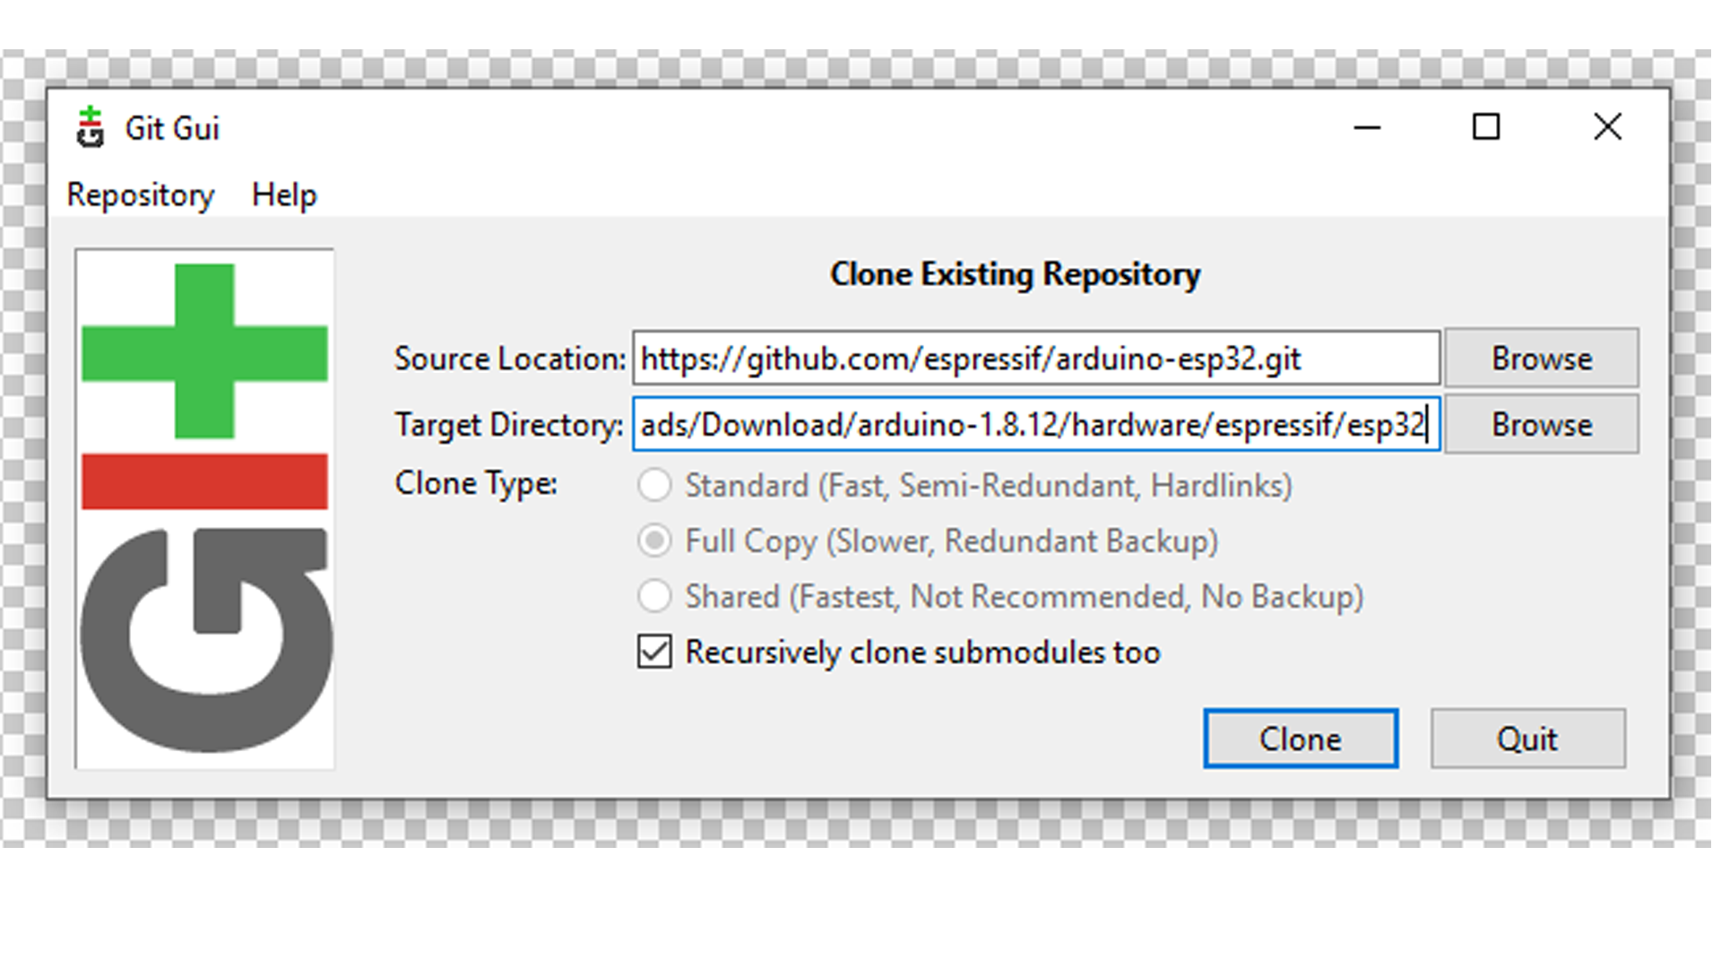This screenshot has width=1721, height=968.
Task: Open the Repository menu
Action: [141, 194]
